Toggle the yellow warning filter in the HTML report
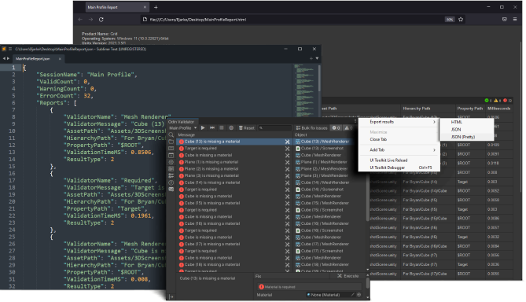The image size is (526, 302). coord(497,101)
